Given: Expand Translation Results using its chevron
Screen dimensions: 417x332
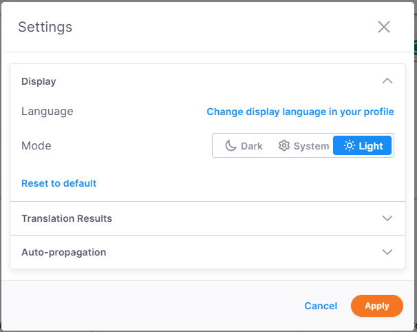Looking at the screenshot, I should tap(387, 218).
